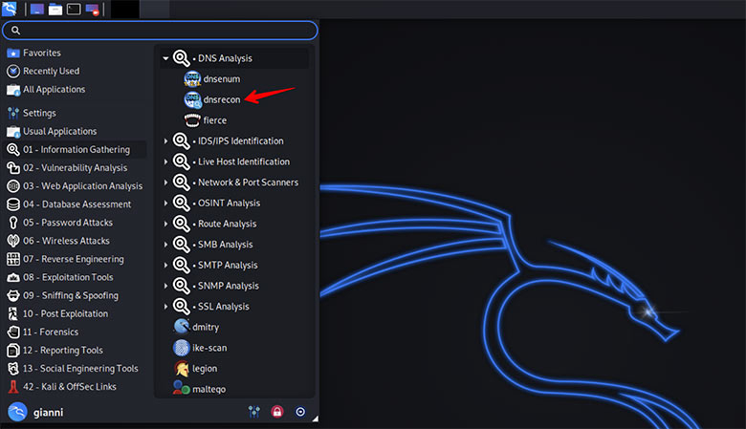The width and height of the screenshot is (746, 429).
Task: Launch the fierce tool icon
Action: (x=192, y=120)
